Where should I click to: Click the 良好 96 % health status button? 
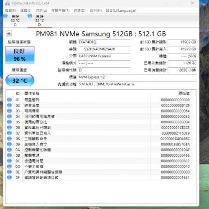(x=20, y=55)
